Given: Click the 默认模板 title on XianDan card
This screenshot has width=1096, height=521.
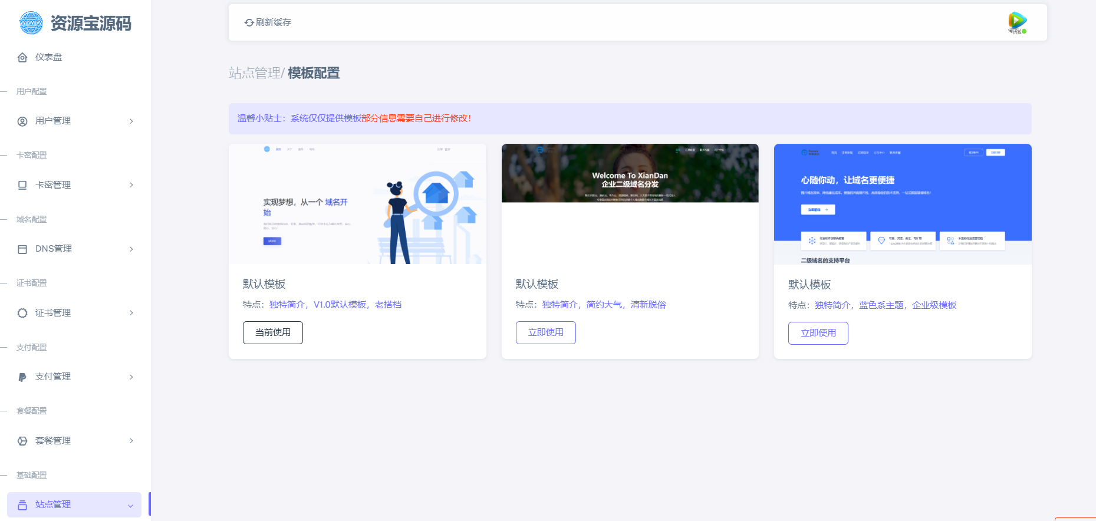Looking at the screenshot, I should pos(537,284).
